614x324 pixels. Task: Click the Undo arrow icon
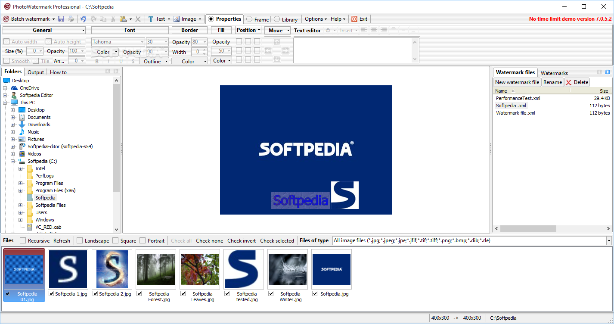(x=84, y=19)
